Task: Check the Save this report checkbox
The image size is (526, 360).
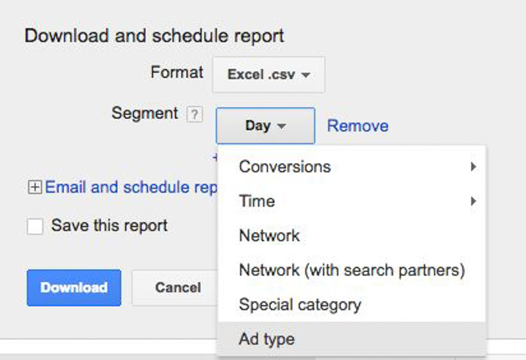Action: (x=35, y=227)
